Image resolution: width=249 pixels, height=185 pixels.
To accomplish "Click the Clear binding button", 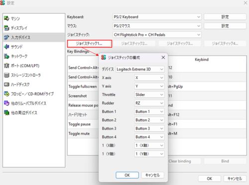I will (180, 161).
